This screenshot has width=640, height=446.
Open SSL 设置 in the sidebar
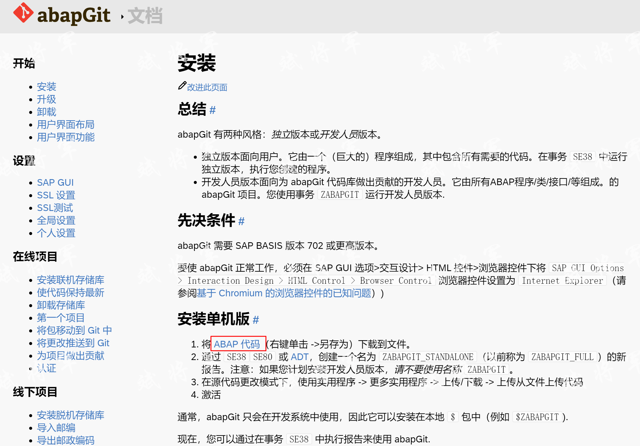(x=56, y=195)
